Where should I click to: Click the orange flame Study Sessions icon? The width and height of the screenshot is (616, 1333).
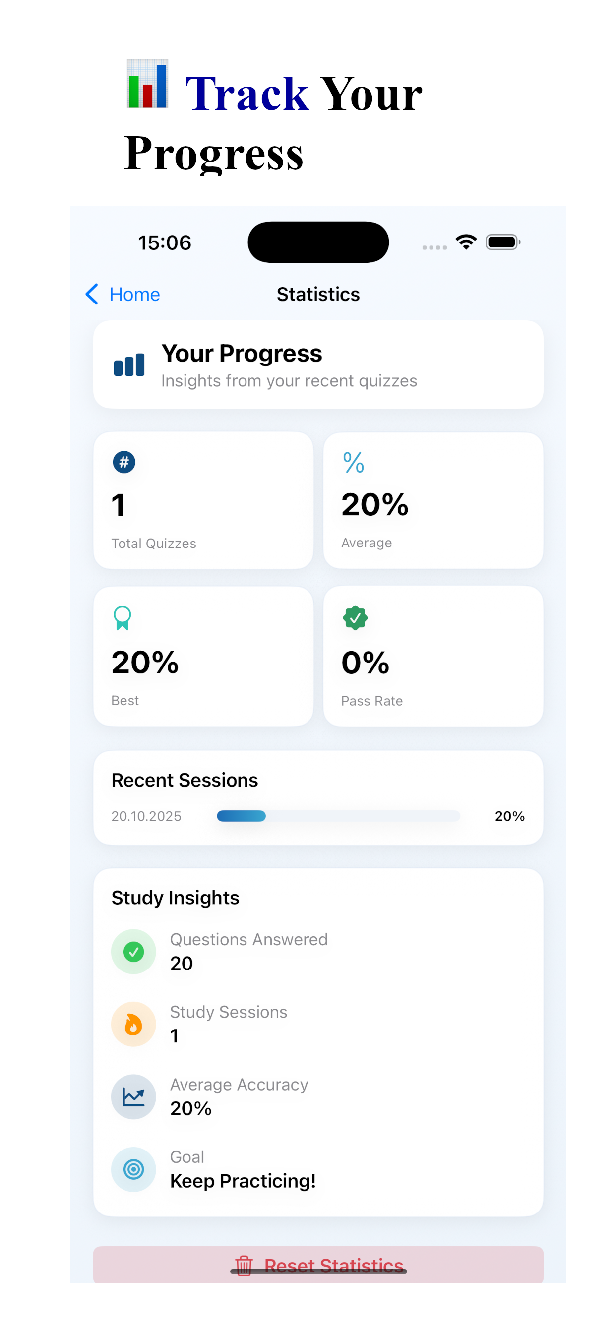click(x=133, y=1024)
